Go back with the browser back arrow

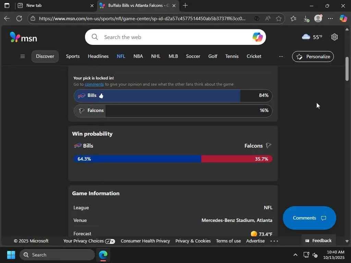point(7,18)
